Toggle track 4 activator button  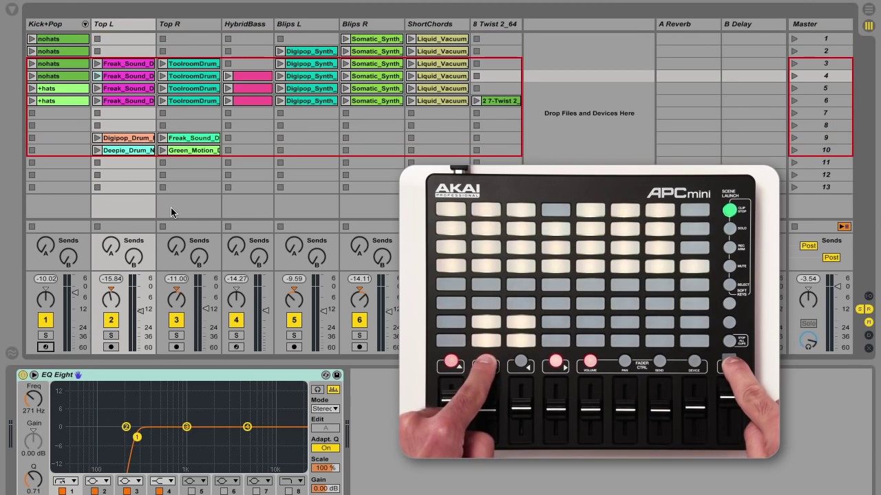pyautogui.click(x=236, y=320)
